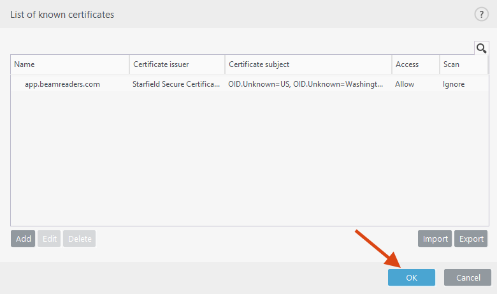Screen dimensions: 497x294
Task: Click the Starfield Secure Certificate issuer cell
Action: [x=176, y=84]
